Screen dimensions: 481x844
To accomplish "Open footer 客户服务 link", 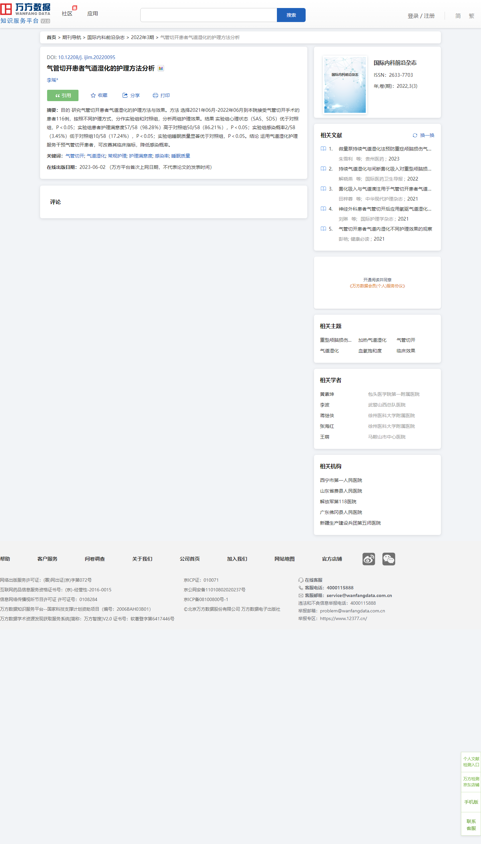I will [x=47, y=559].
